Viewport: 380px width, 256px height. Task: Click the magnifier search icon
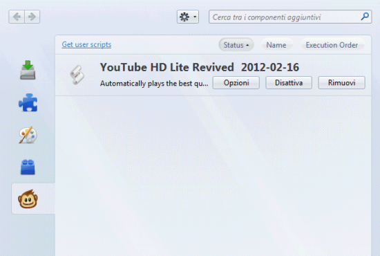[x=365, y=17]
